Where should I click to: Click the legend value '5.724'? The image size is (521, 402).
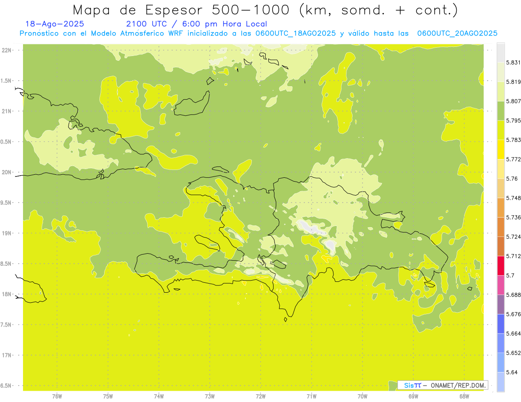coord(513,237)
